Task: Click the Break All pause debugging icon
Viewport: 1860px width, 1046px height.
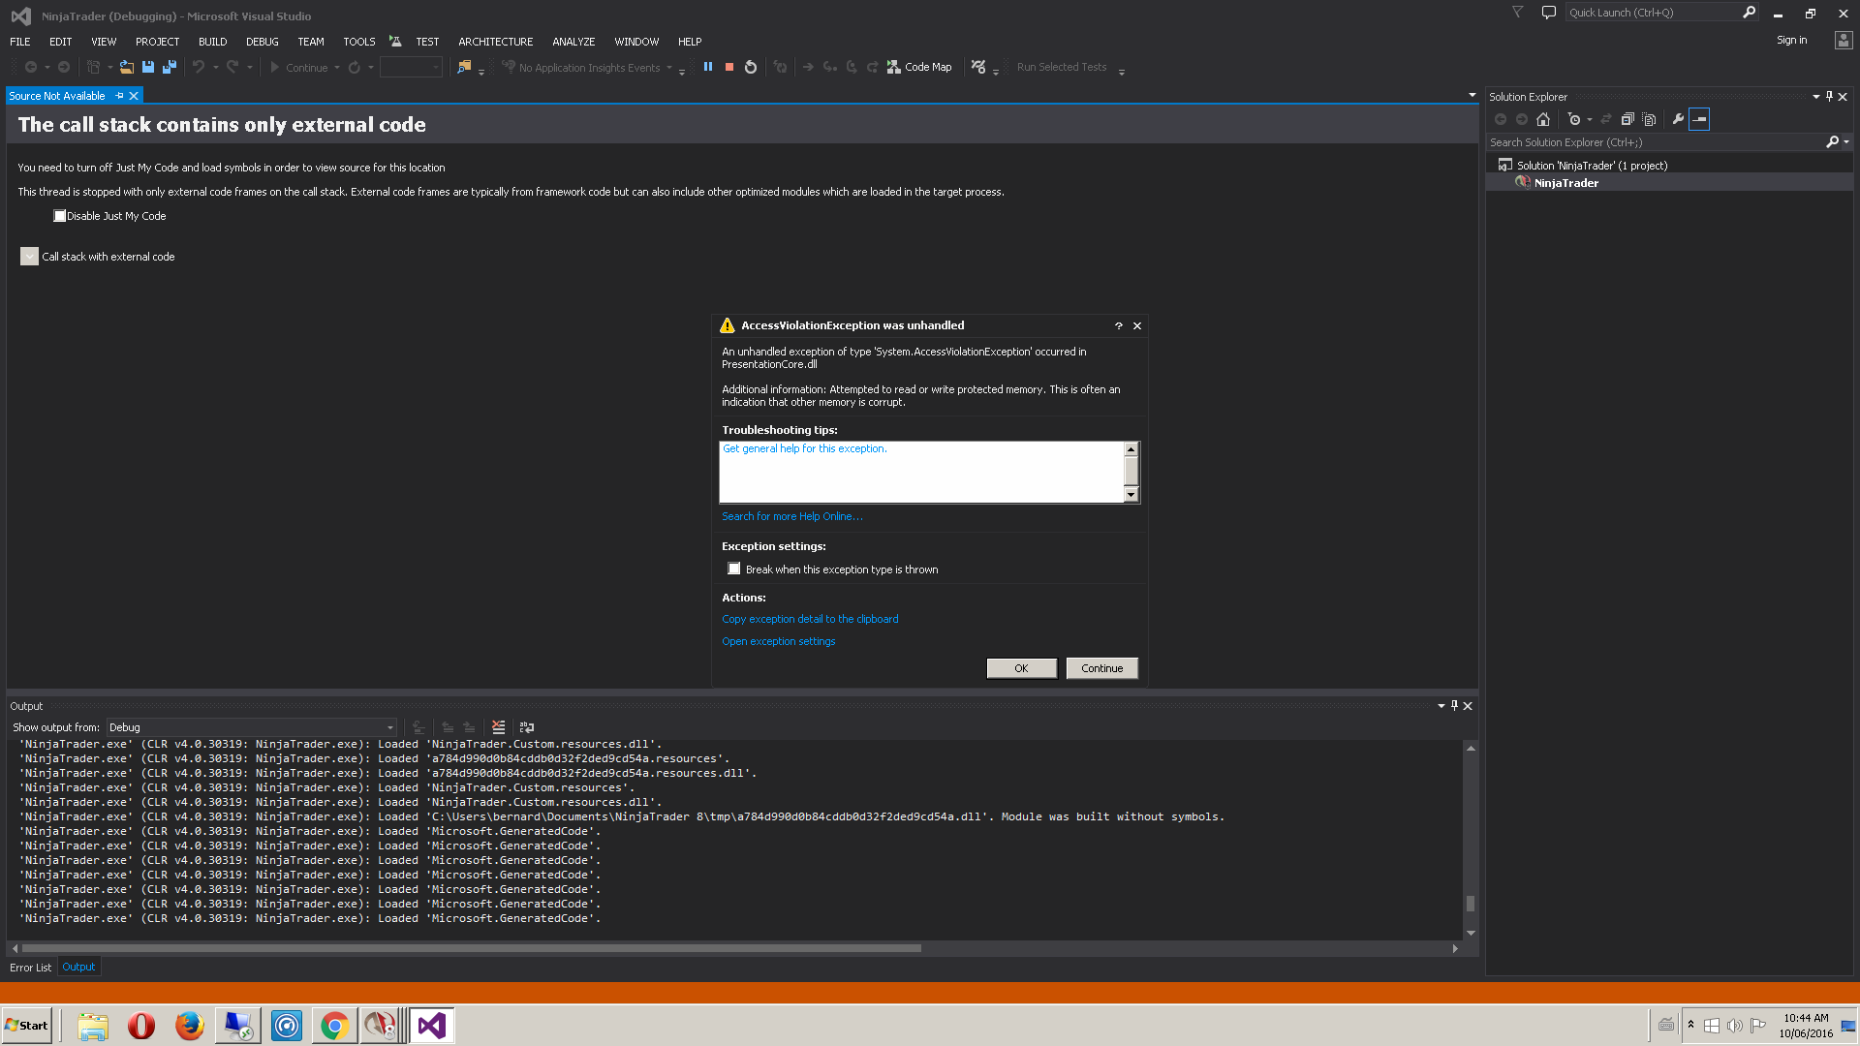Action: 708,67
